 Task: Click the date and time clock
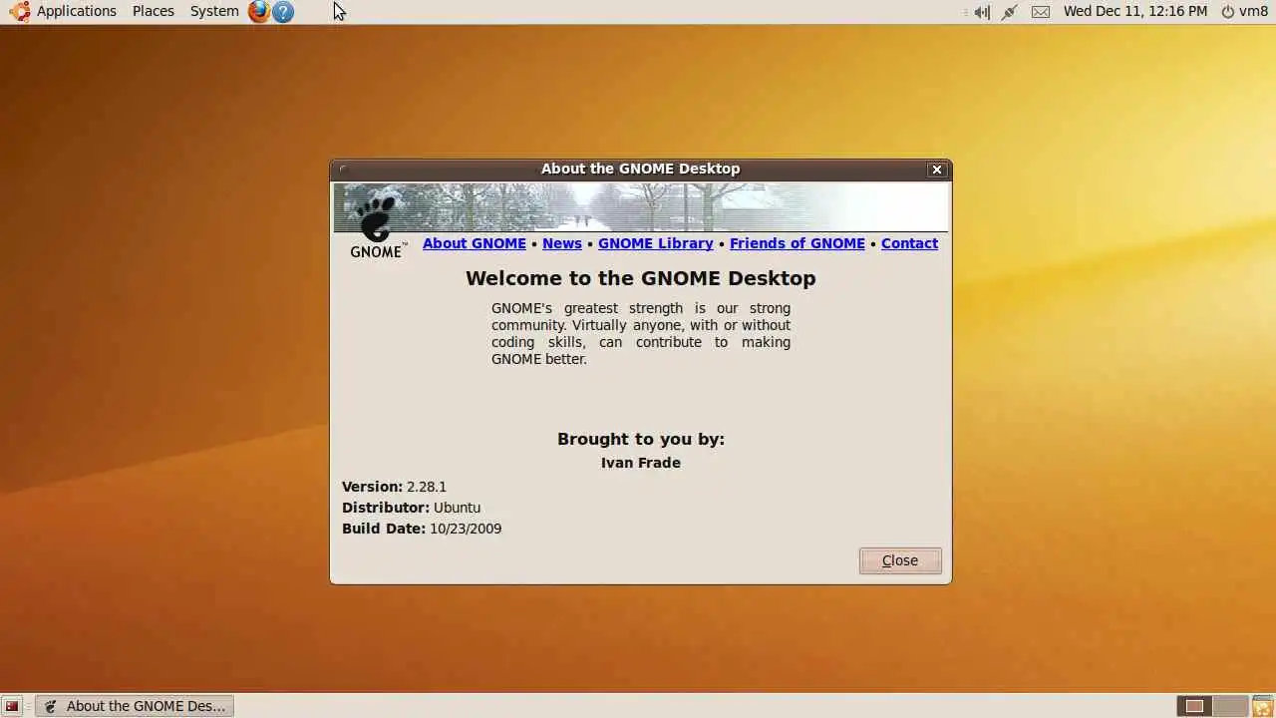(x=1135, y=11)
